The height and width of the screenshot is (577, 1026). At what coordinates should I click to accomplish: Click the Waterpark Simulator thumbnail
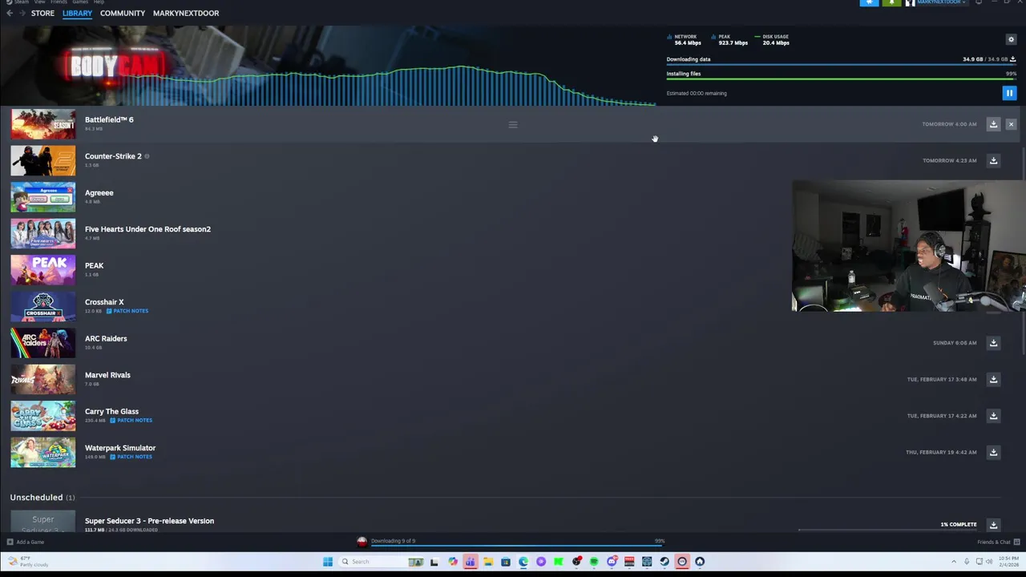tap(43, 452)
